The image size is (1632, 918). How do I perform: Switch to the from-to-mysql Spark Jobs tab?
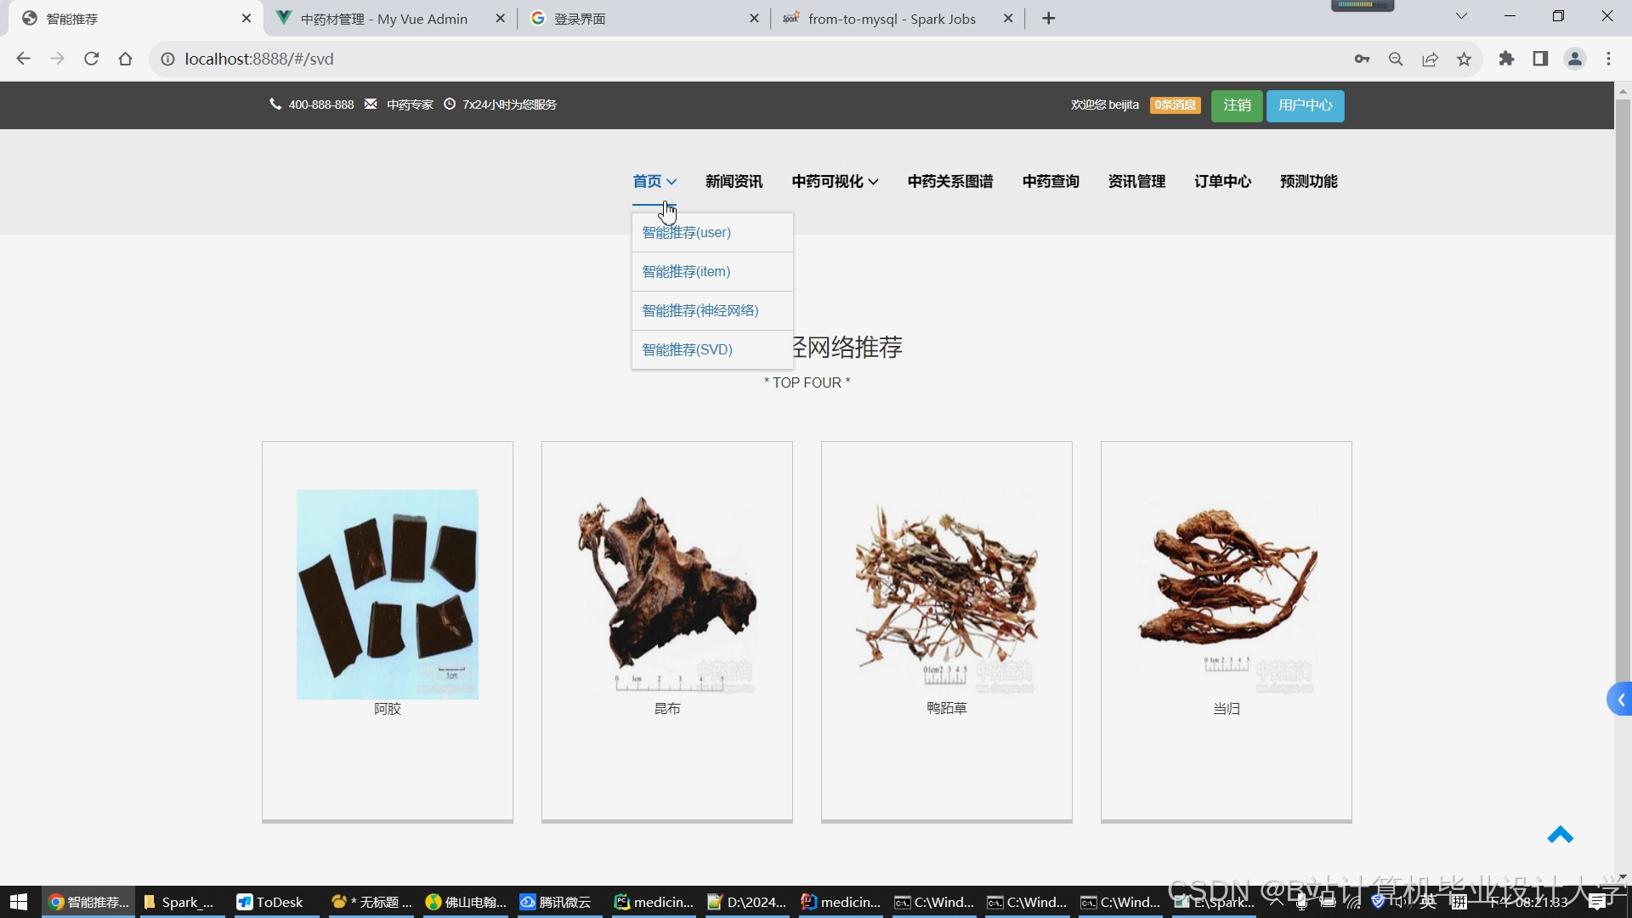tap(891, 19)
